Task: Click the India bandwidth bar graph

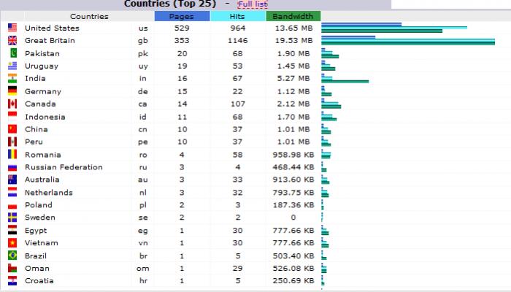Action: 345,78
